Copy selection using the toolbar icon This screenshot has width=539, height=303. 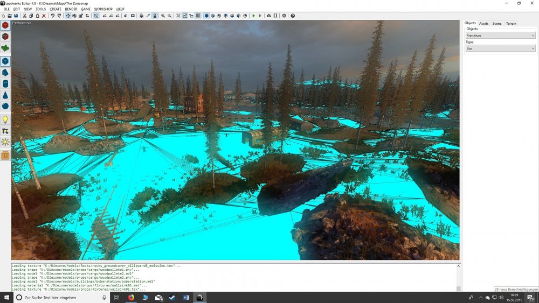pyautogui.click(x=31, y=16)
